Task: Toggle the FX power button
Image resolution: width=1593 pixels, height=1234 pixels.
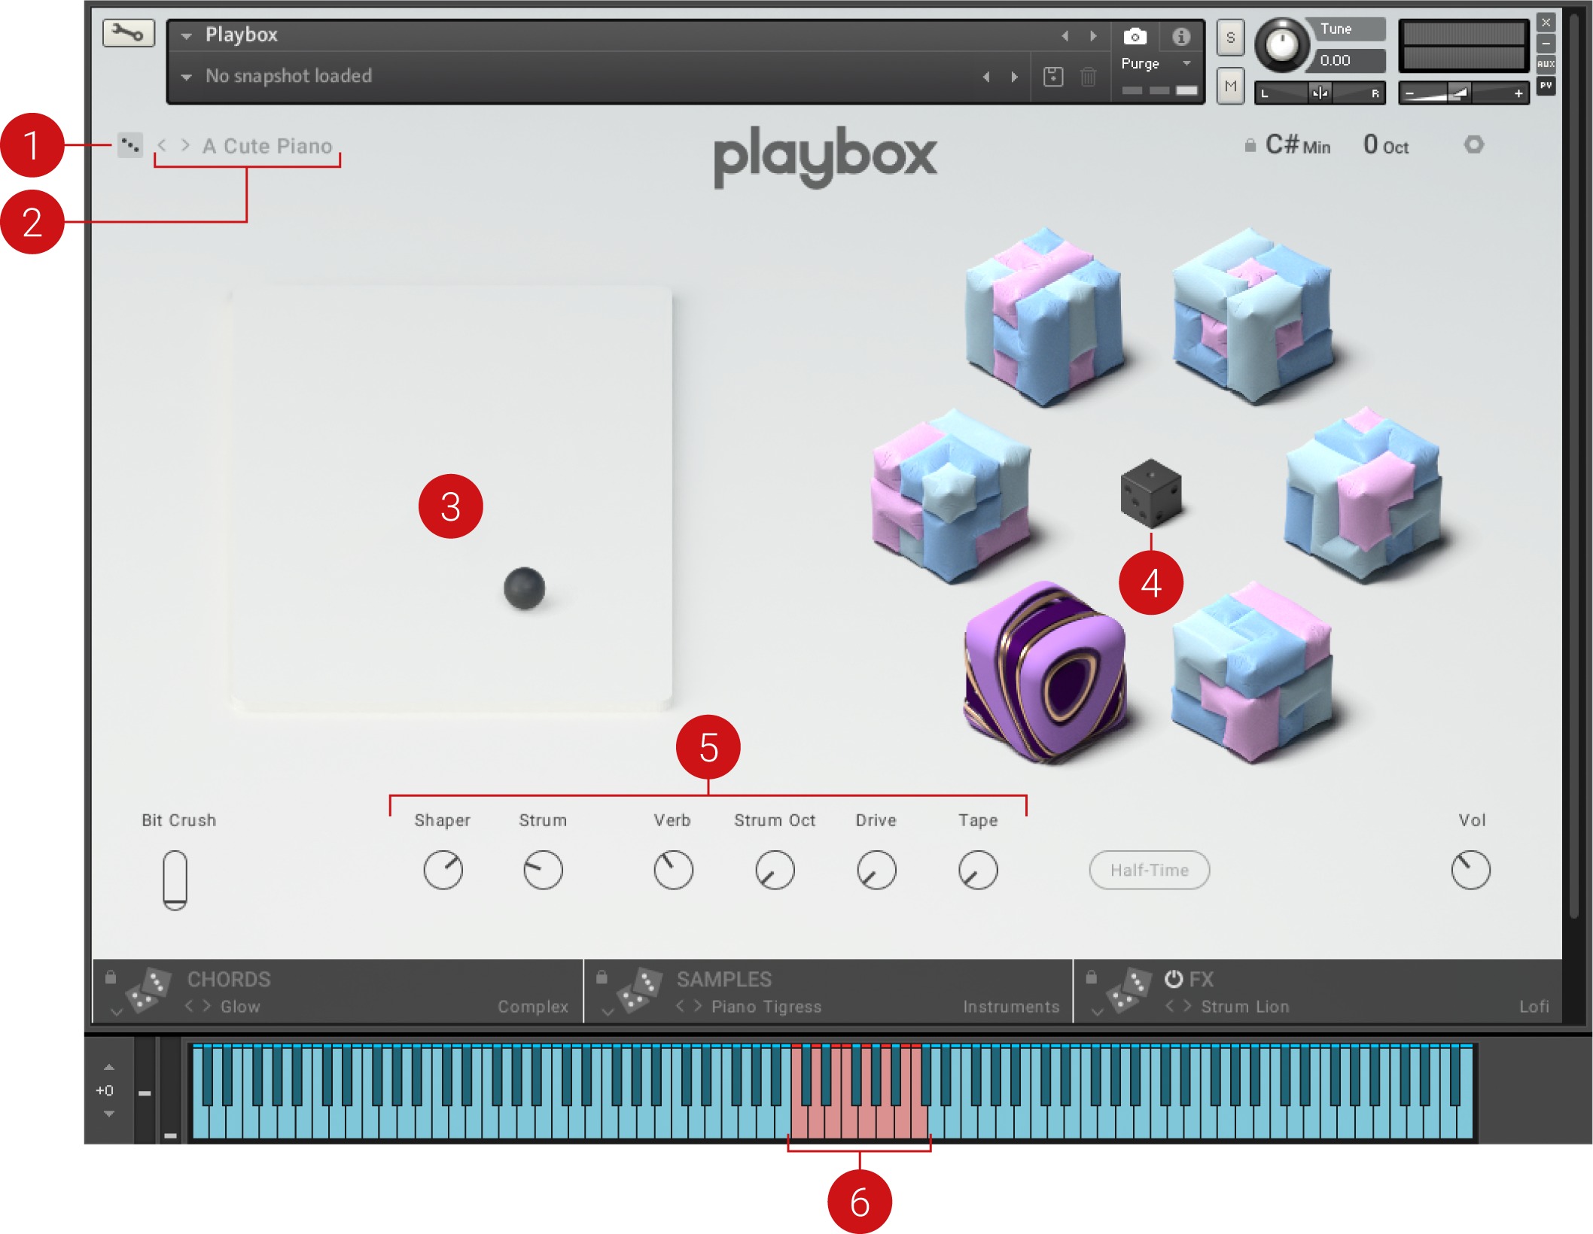Action: [x=1173, y=979]
